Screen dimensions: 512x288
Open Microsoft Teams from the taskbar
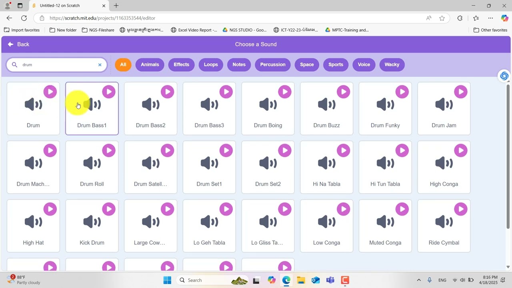[x=330, y=280]
